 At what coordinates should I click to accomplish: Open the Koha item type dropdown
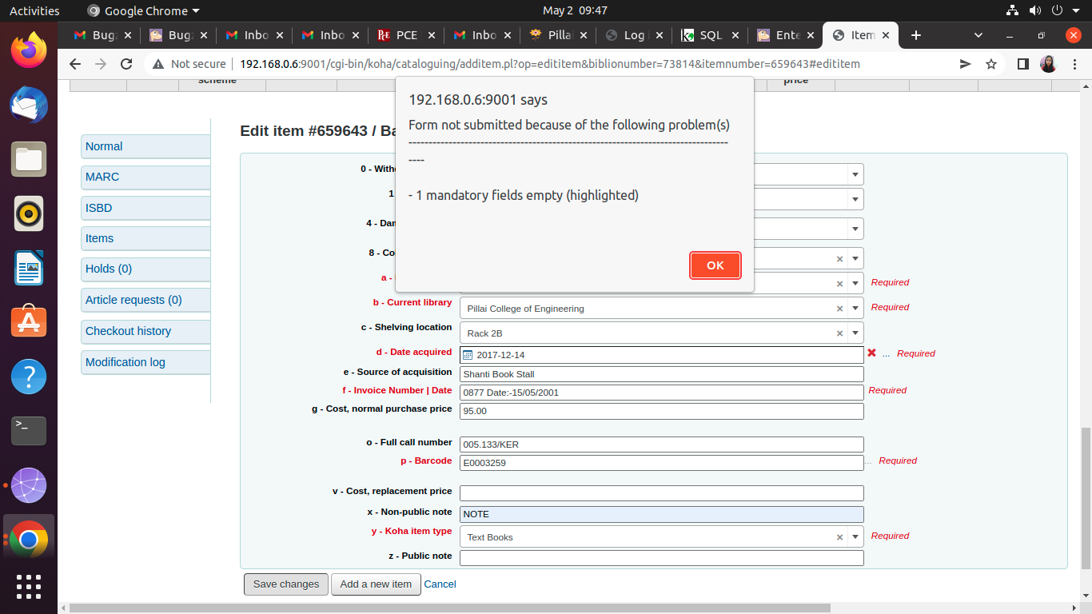click(x=855, y=537)
